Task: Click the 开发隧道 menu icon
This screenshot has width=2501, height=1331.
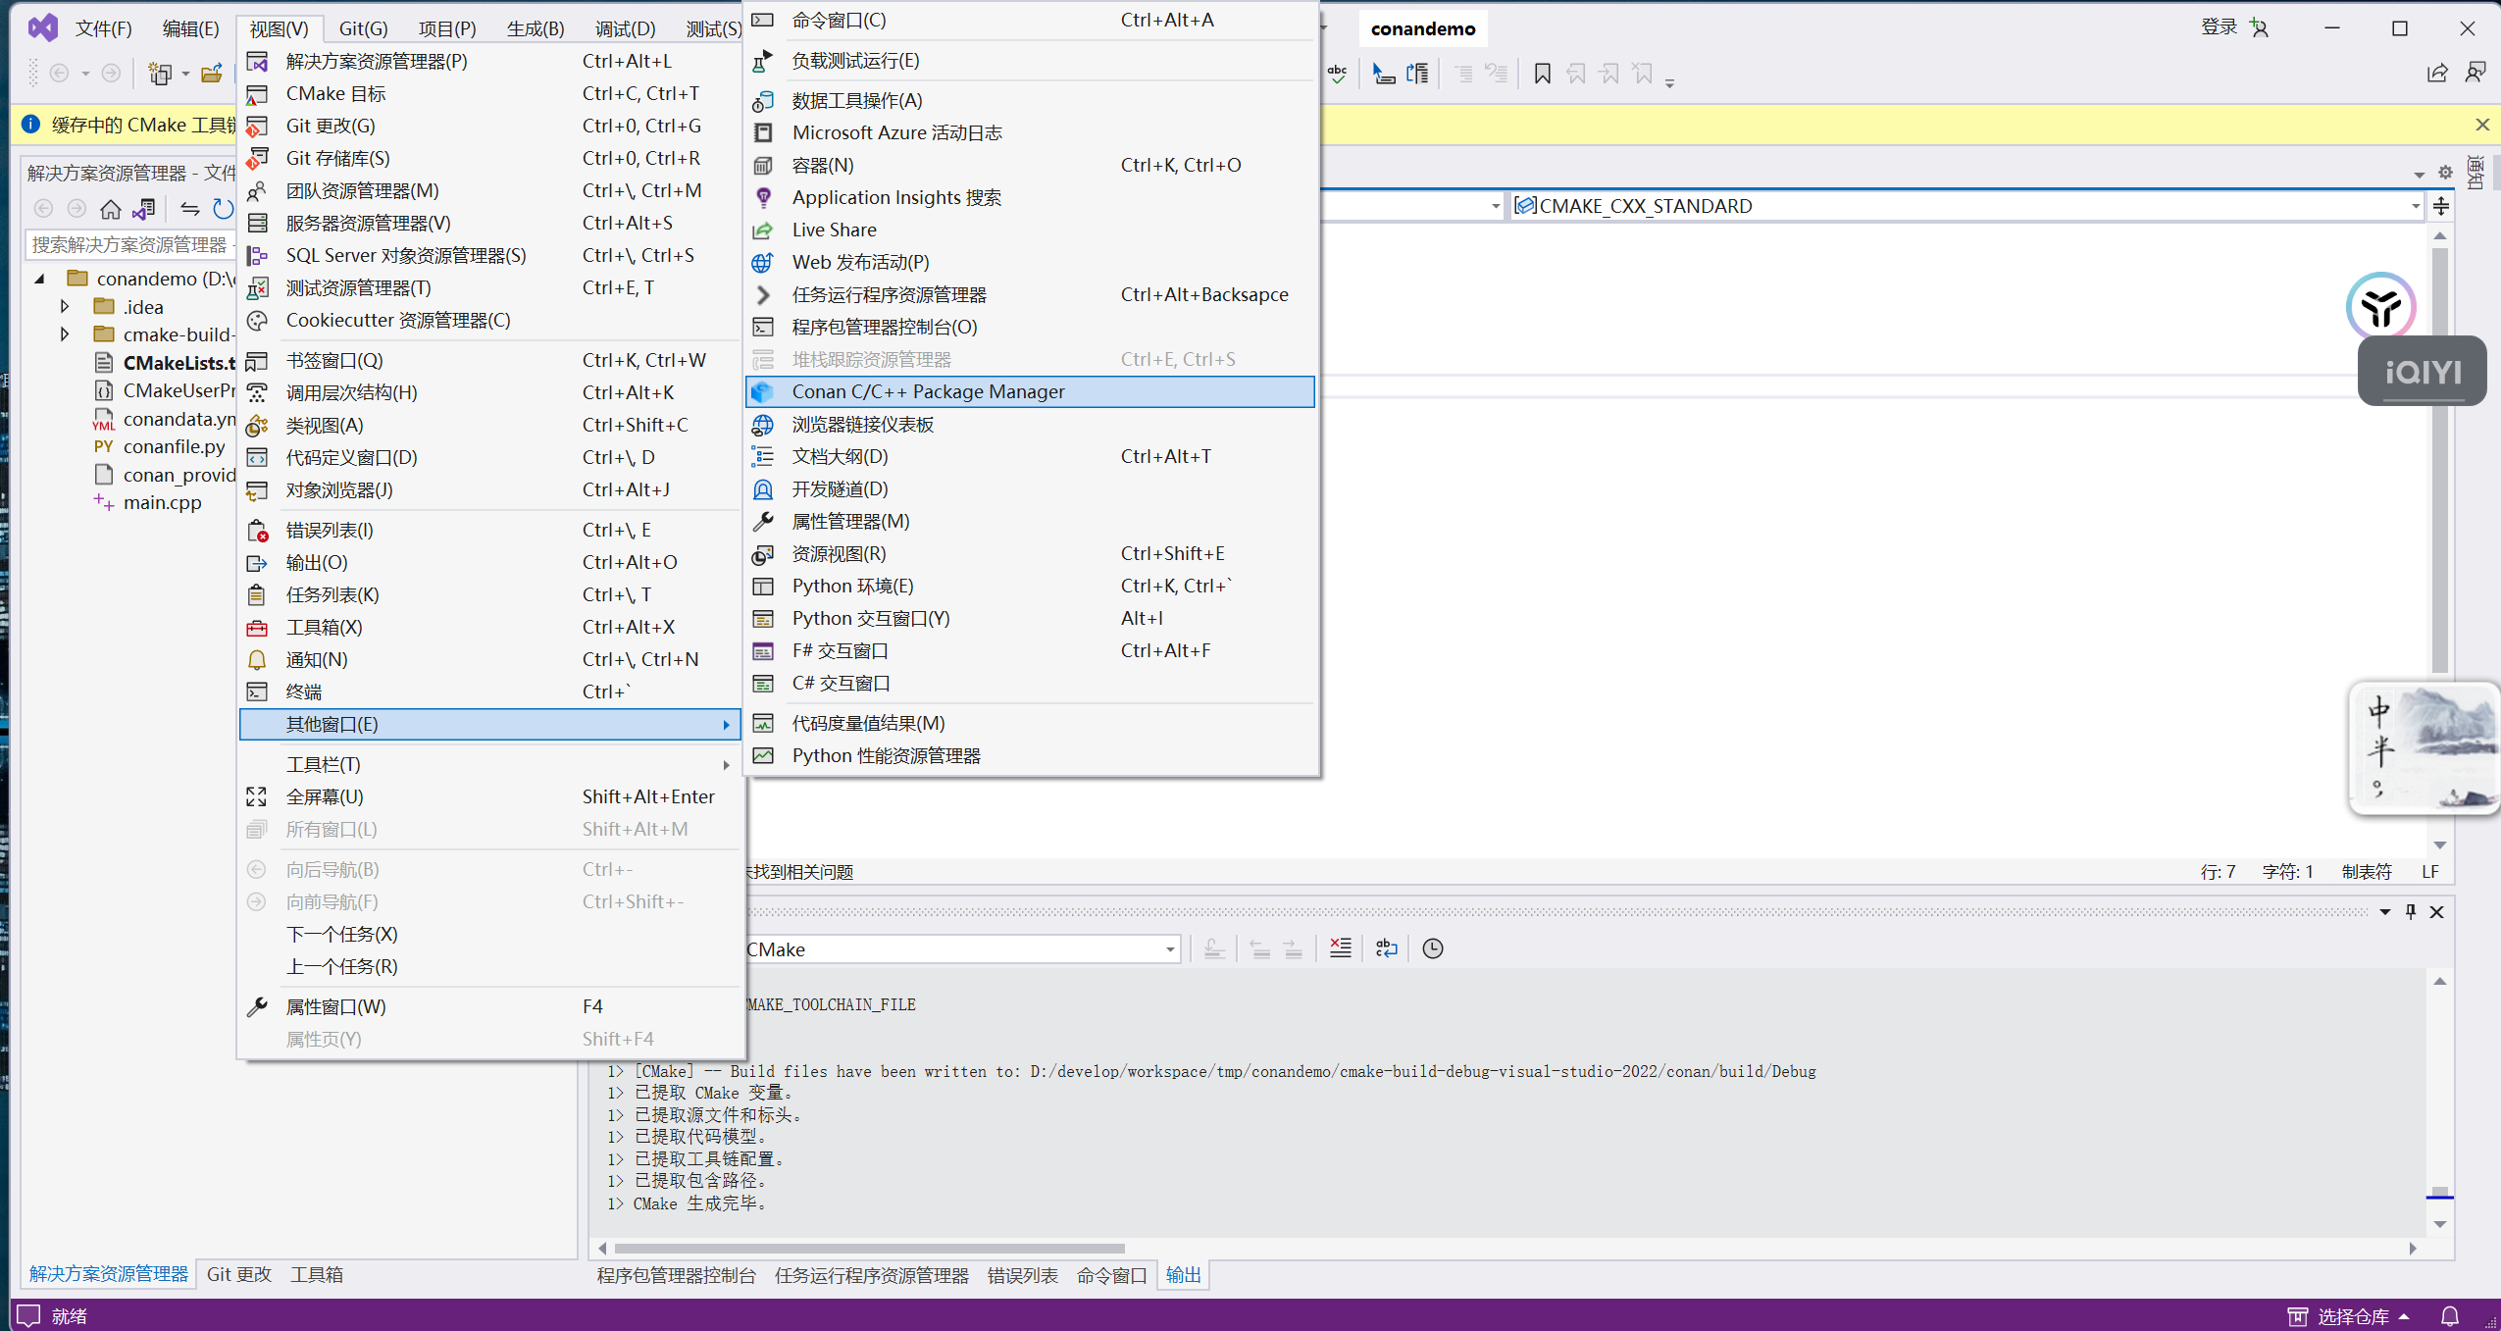Action: (x=763, y=489)
